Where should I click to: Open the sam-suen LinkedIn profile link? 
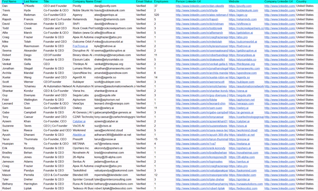[199, 108]
